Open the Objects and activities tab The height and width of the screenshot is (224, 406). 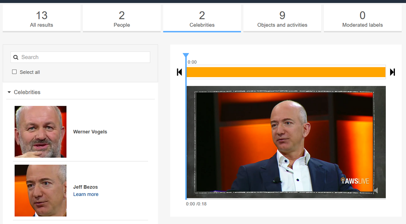pos(282,19)
